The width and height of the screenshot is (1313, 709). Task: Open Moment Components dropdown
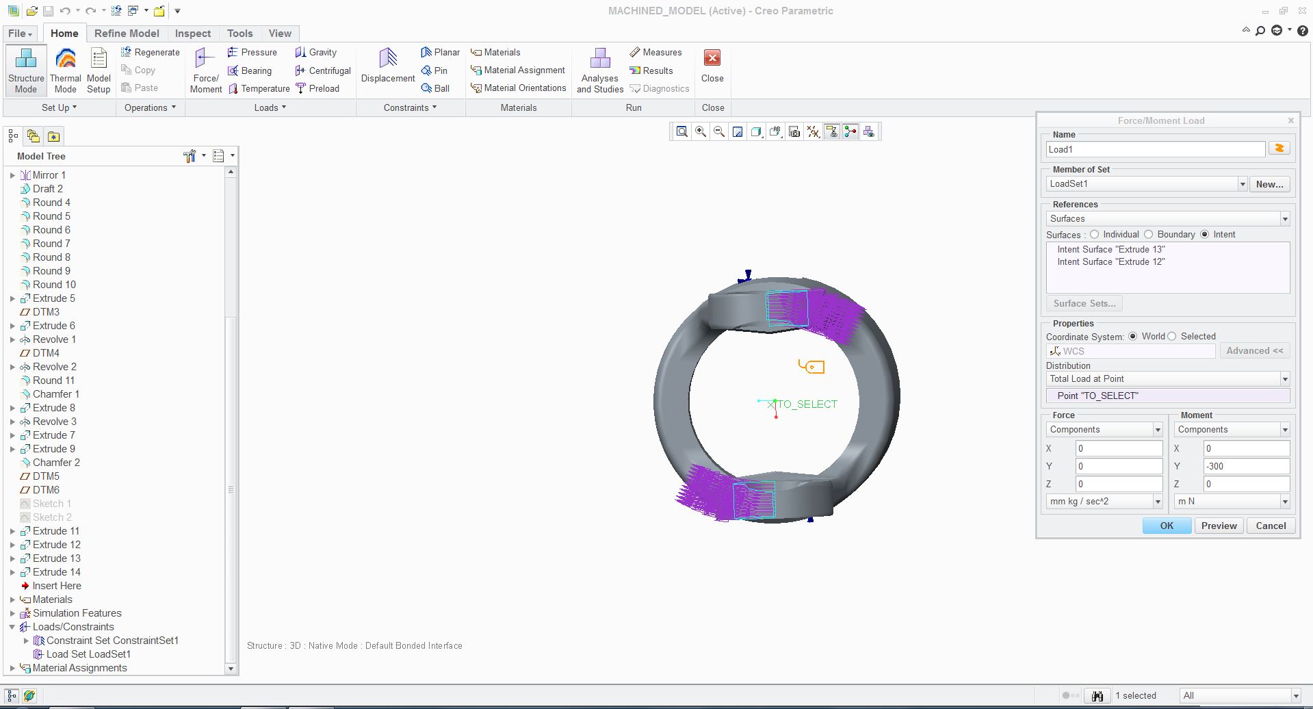(1285, 430)
